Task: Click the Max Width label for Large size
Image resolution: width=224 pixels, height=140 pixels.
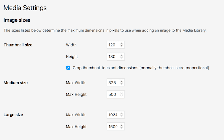Action: 76,115
